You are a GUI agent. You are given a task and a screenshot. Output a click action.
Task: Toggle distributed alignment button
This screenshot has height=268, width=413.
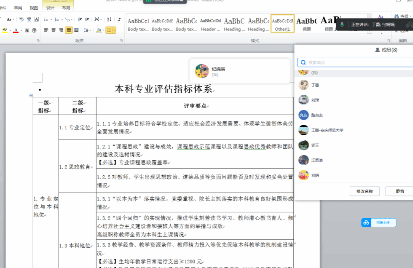pyautogui.click(x=76, y=30)
